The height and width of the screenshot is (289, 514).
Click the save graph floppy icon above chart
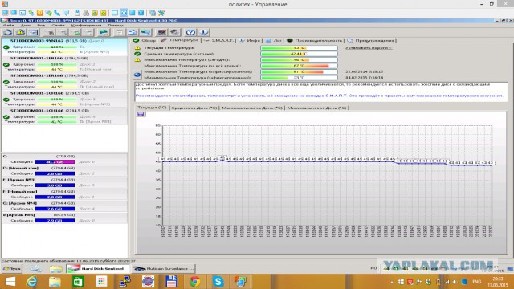click(141, 114)
